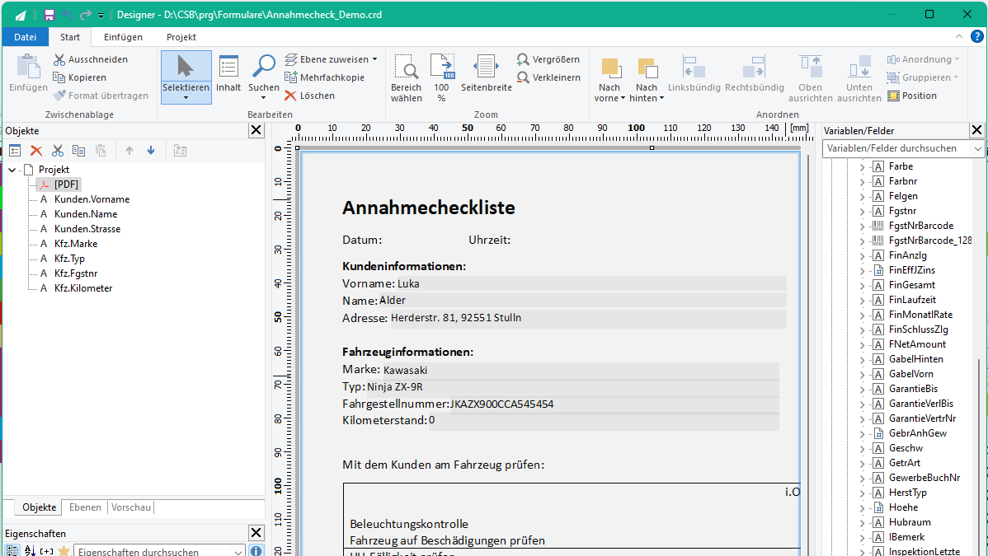The height and width of the screenshot is (556, 988).
Task: Click the Position button
Action: 912,96
